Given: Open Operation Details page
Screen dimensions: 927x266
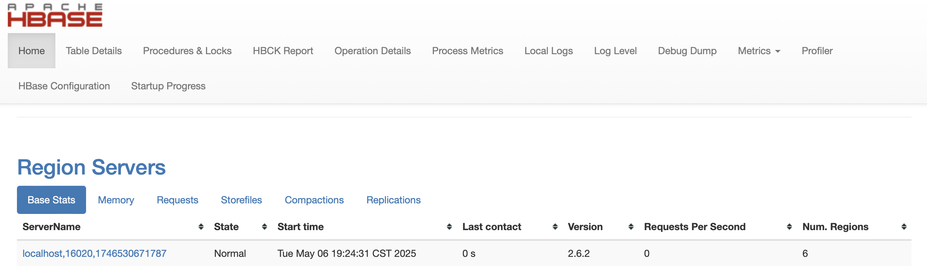Looking at the screenshot, I should click(372, 51).
